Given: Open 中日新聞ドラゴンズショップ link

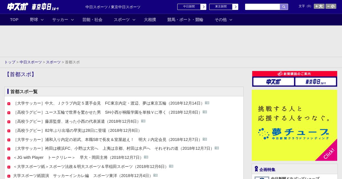Looking at the screenshot, I should [295, 178].
